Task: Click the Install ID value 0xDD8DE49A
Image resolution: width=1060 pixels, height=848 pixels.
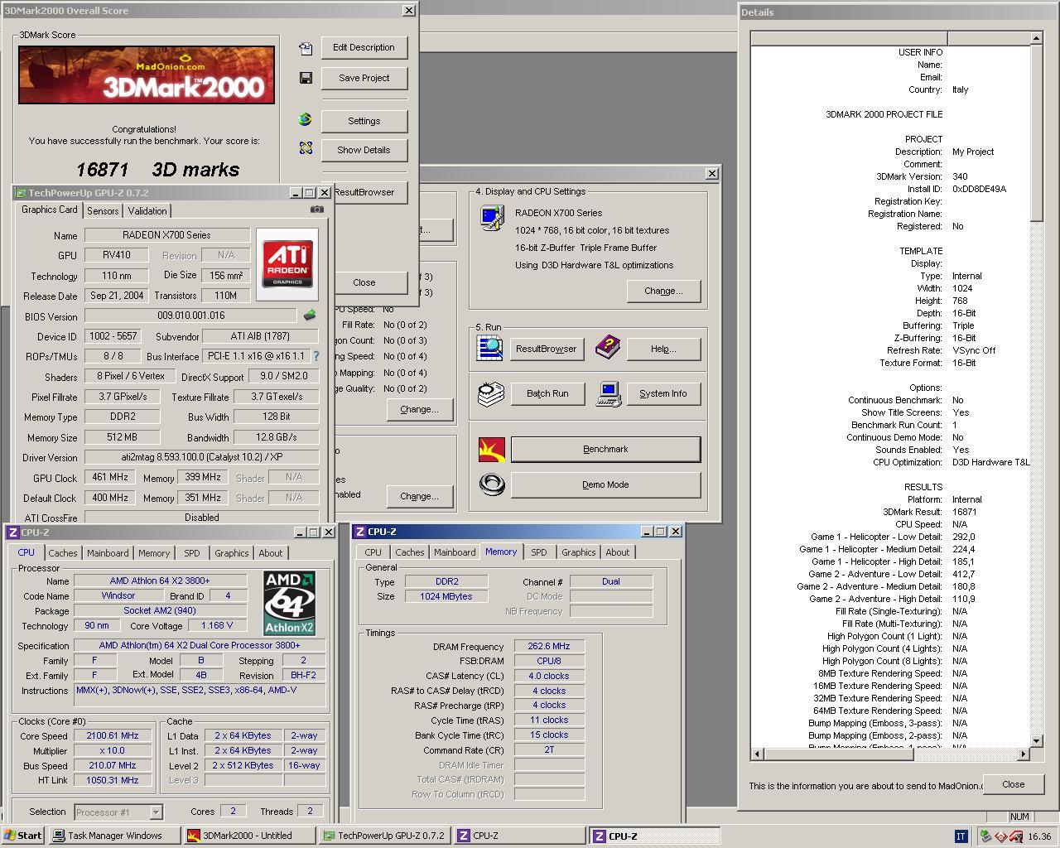Action: click(979, 189)
